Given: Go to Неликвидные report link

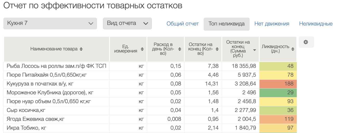Looking at the screenshot, I should [x=316, y=24].
